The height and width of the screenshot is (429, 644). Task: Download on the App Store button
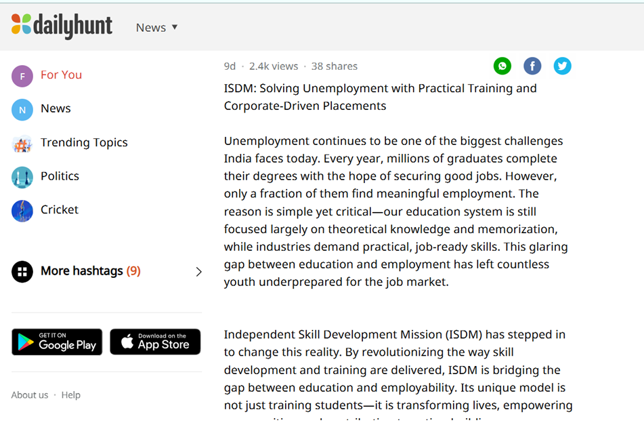[155, 342]
